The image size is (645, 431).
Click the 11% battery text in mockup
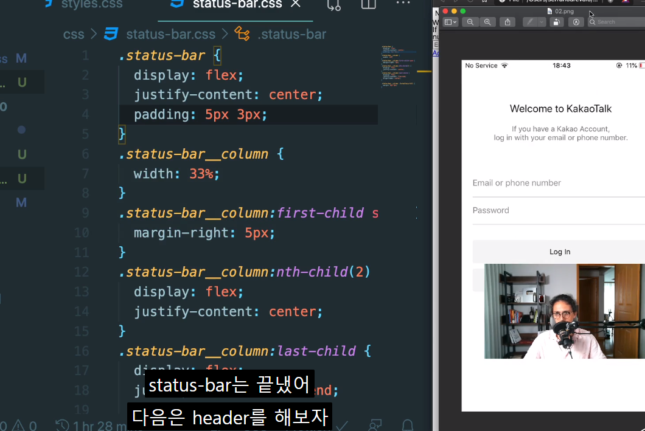(631, 66)
